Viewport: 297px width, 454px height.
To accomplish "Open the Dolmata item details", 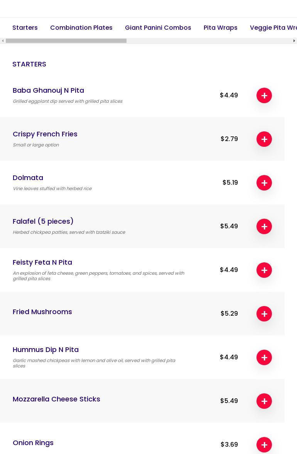I will click(x=28, y=178).
